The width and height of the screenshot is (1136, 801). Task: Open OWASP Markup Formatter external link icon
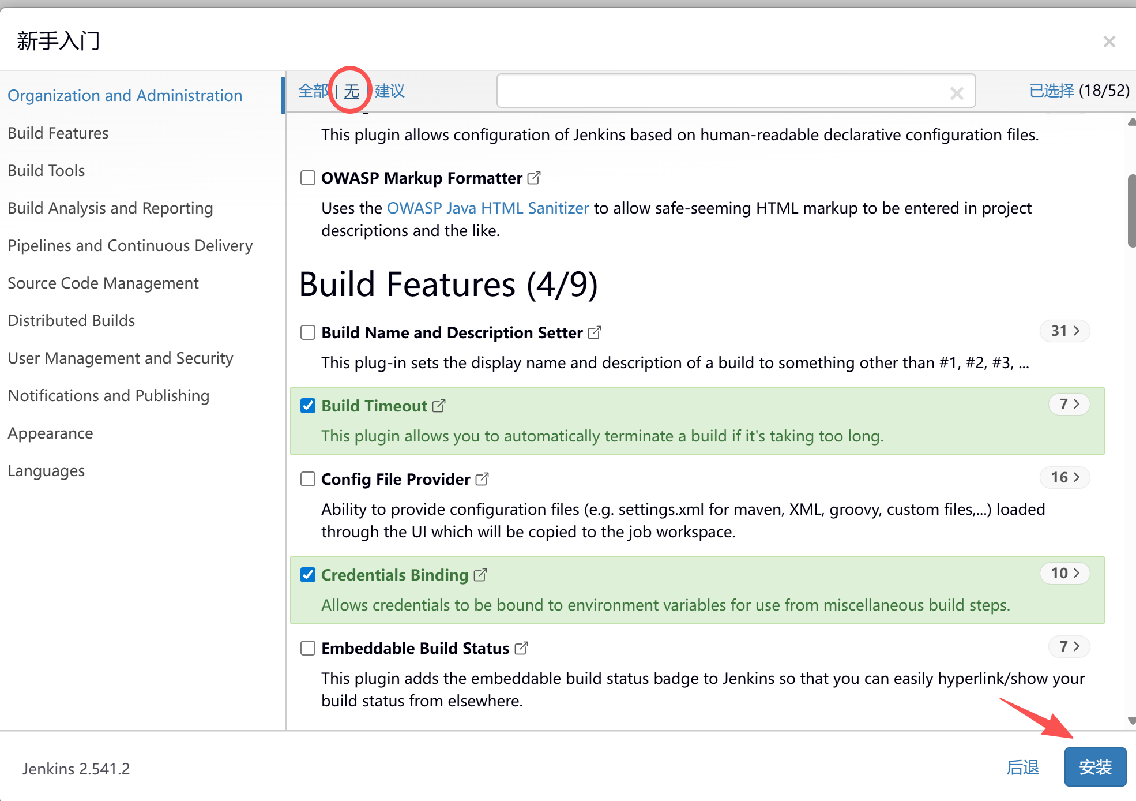click(x=534, y=178)
